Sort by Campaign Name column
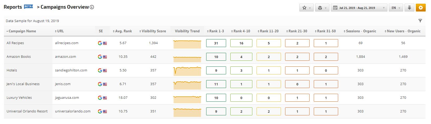The image size is (431, 124). pyautogui.click(x=21, y=31)
